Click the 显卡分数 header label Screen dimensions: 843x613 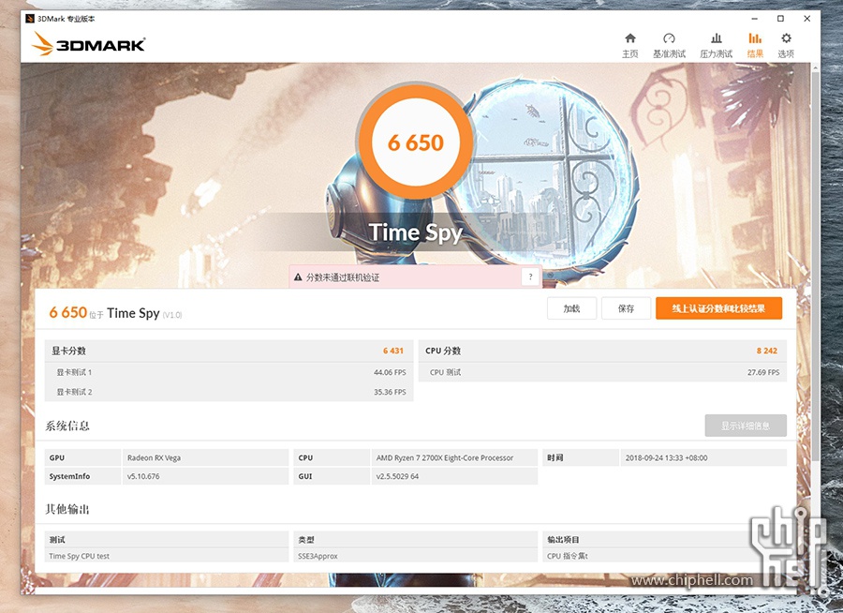[68, 351]
